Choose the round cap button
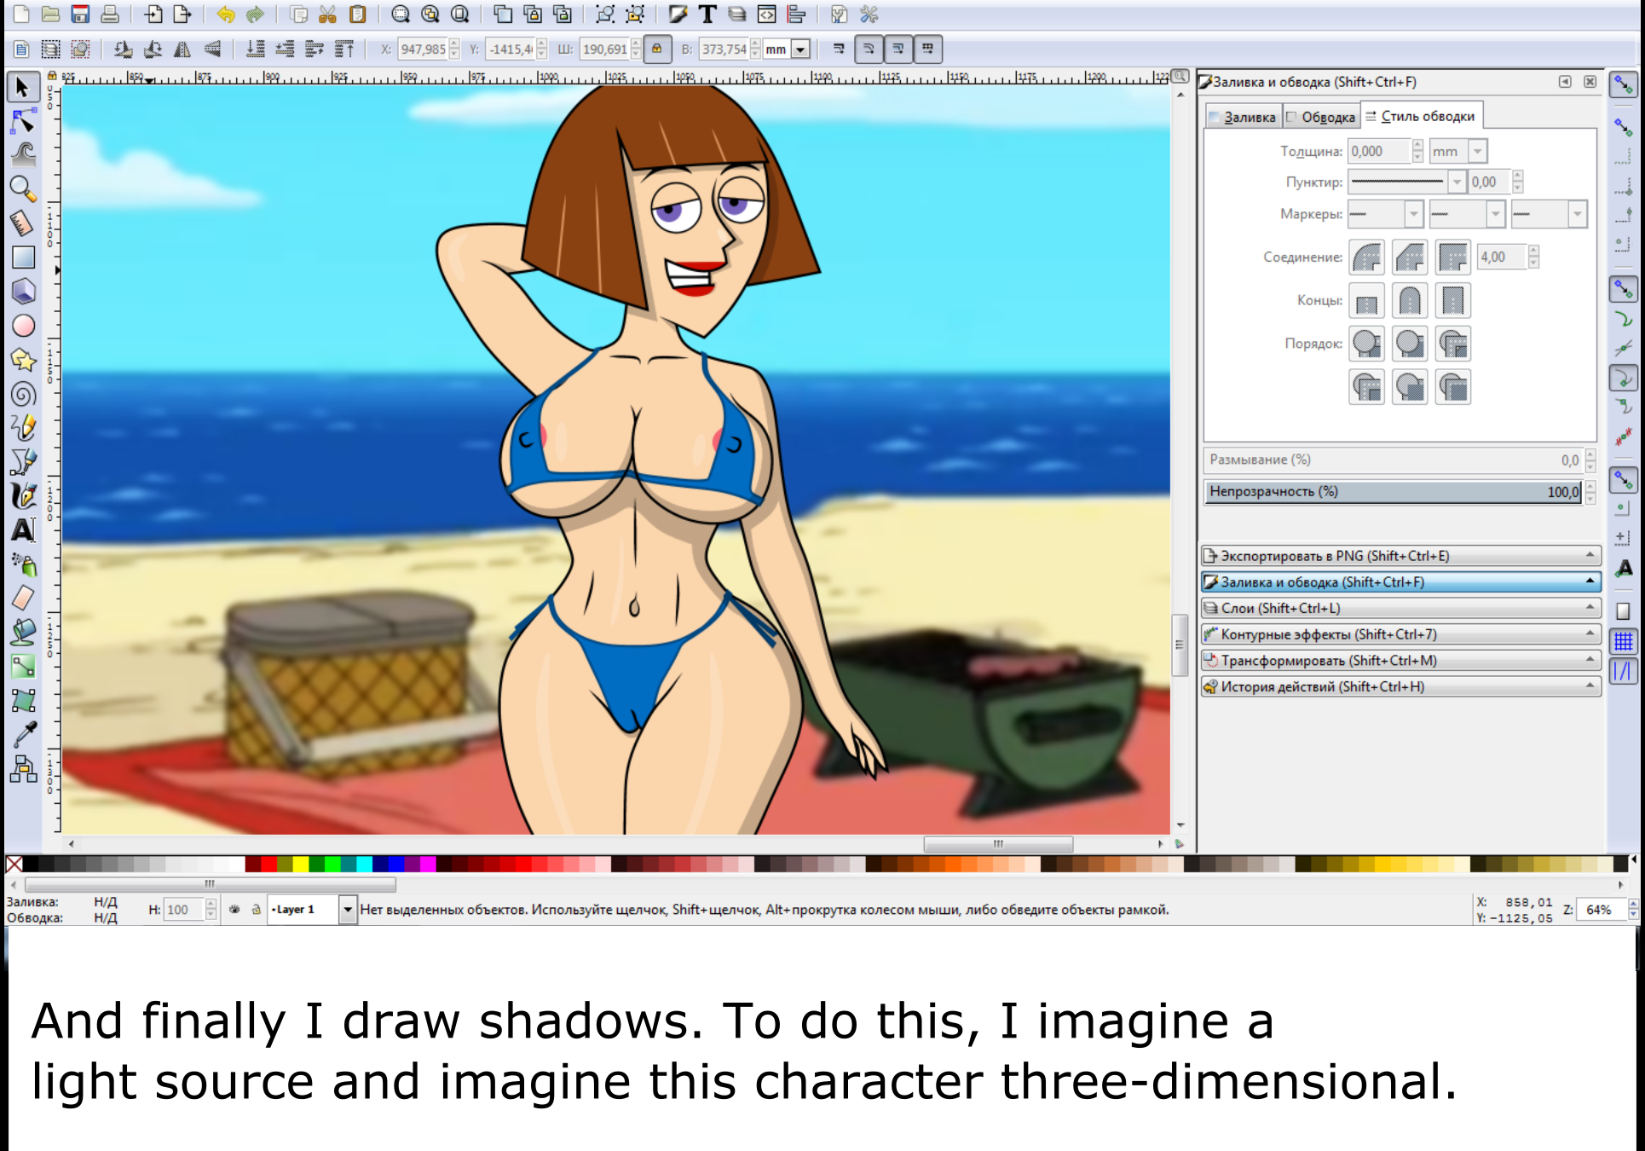 tap(1410, 300)
